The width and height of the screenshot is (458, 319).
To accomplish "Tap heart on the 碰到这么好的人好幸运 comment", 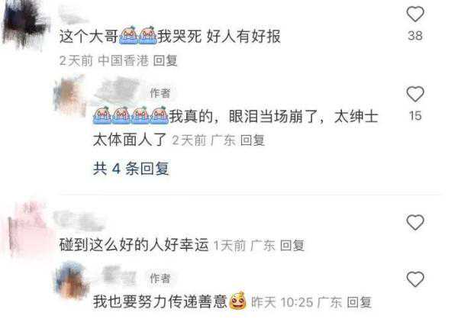I will [x=415, y=222].
